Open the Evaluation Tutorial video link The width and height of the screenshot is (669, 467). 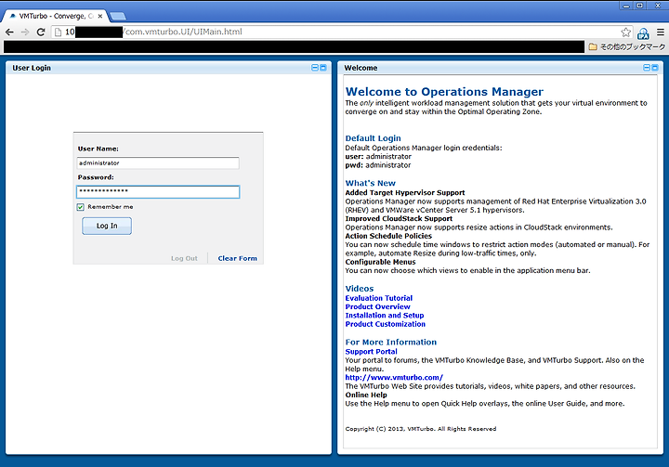pyautogui.click(x=378, y=298)
